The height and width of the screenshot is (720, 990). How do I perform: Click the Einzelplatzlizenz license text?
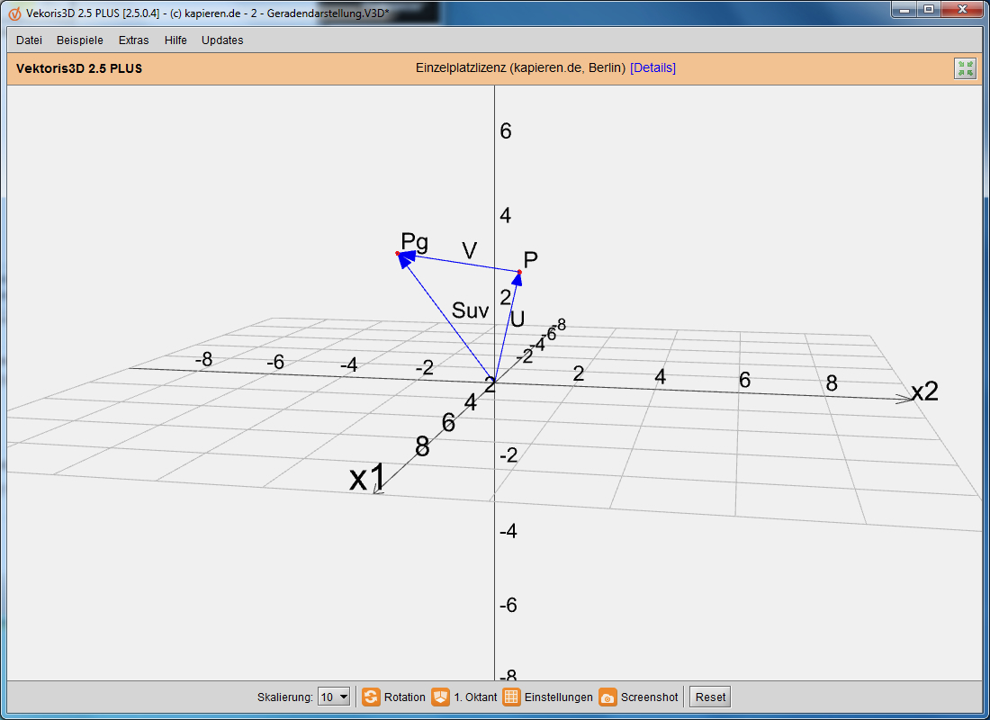(520, 67)
